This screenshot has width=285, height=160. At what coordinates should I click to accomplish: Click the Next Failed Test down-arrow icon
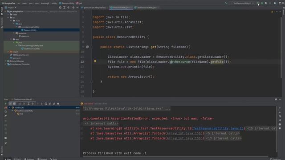(x=42, y=104)
